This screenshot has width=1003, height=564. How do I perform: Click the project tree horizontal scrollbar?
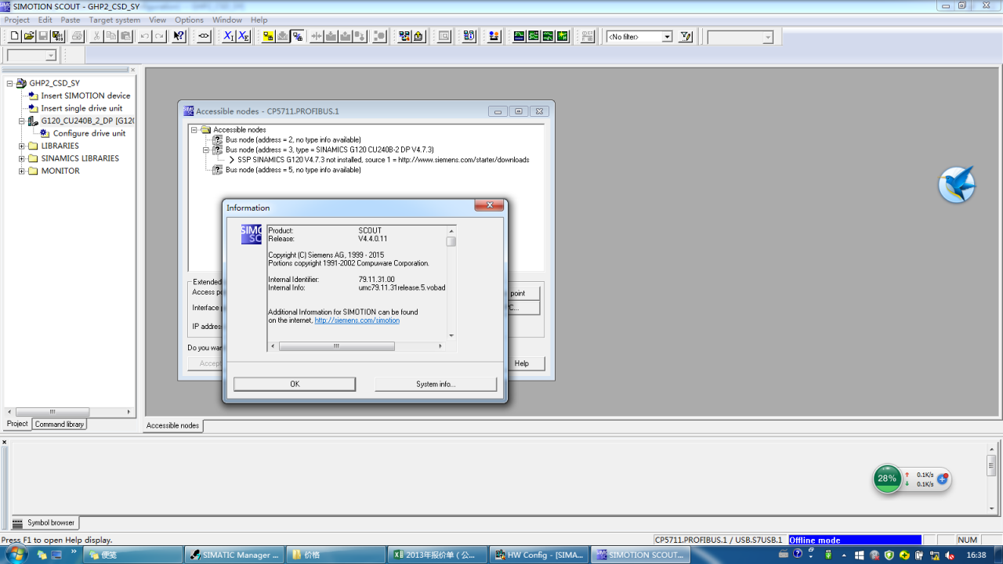pyautogui.click(x=69, y=411)
